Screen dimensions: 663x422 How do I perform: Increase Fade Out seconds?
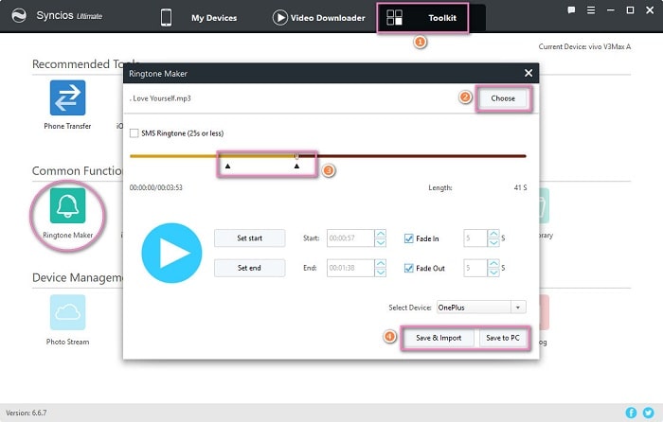click(493, 263)
